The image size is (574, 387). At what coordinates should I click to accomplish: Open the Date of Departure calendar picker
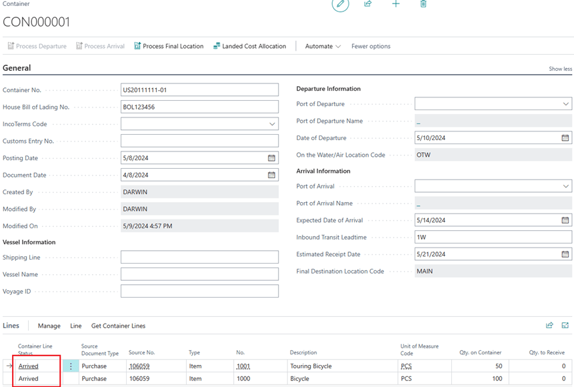pos(565,138)
